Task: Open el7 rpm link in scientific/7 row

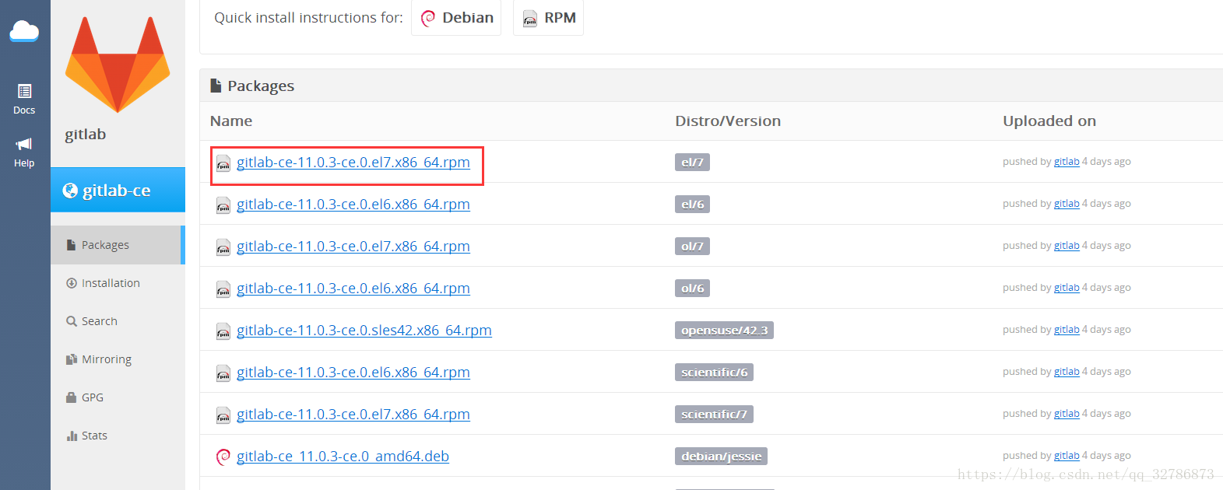Action: 353,414
